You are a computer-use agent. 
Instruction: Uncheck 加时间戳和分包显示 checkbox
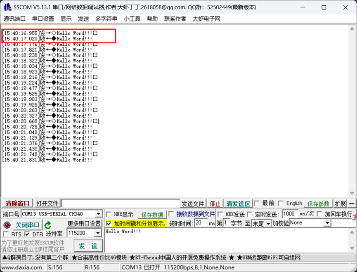click(109, 223)
